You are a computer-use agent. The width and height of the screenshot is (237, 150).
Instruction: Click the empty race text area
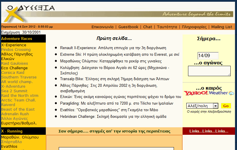[209, 71]
